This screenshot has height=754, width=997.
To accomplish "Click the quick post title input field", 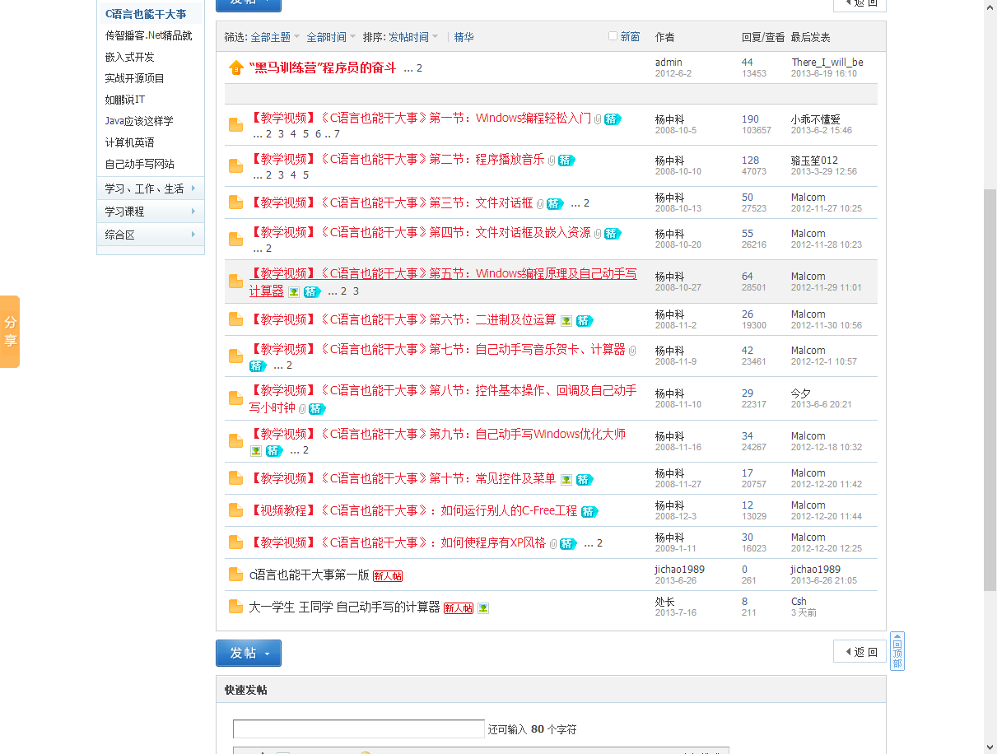I will point(357,728).
